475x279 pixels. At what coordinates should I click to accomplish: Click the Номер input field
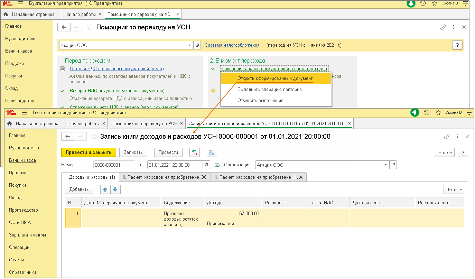tap(114, 165)
